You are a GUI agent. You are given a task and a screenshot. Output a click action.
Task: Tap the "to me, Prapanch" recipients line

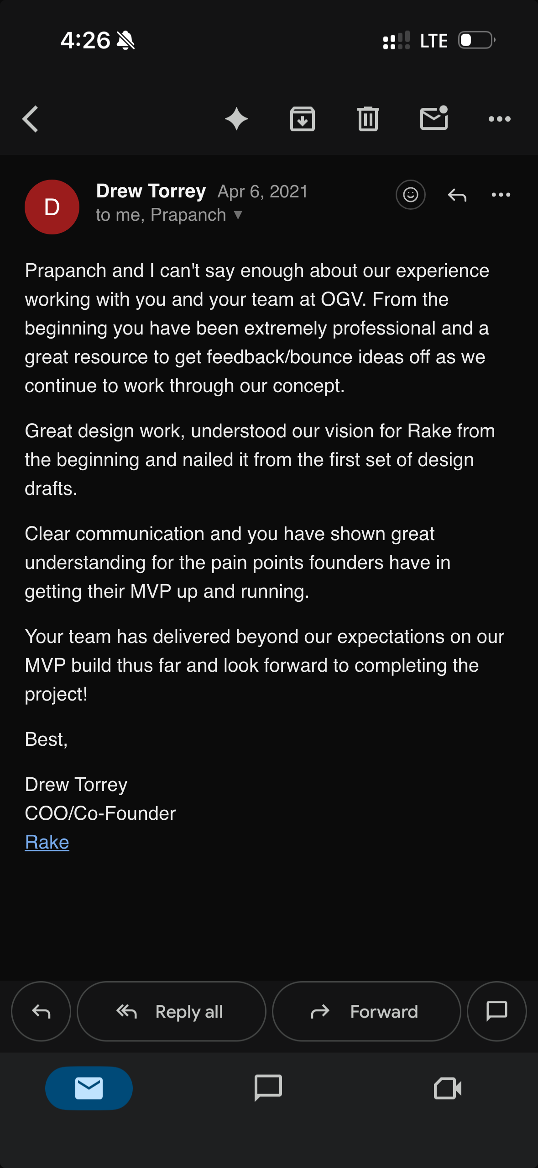tap(161, 215)
